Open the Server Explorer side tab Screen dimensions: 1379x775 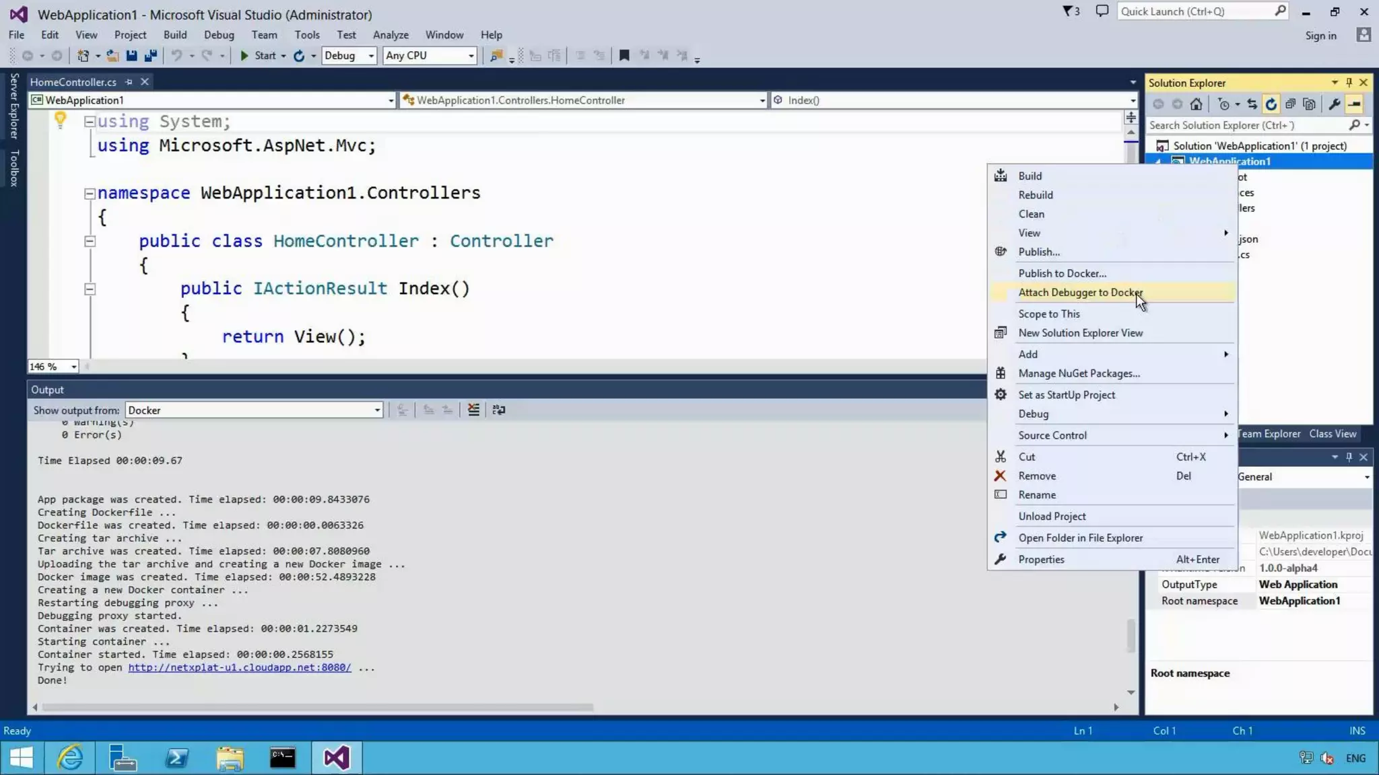click(13, 106)
